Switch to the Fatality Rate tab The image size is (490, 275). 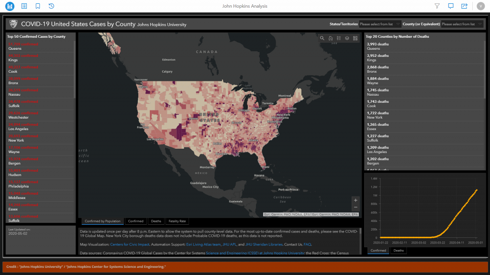coord(177,221)
